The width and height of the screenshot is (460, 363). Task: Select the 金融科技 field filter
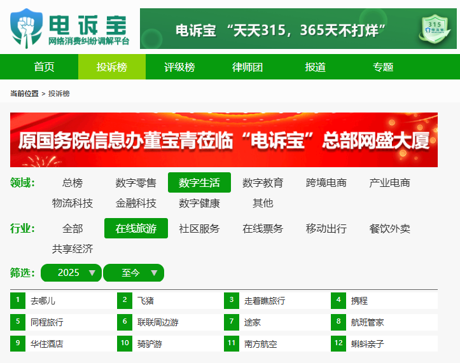pos(136,203)
